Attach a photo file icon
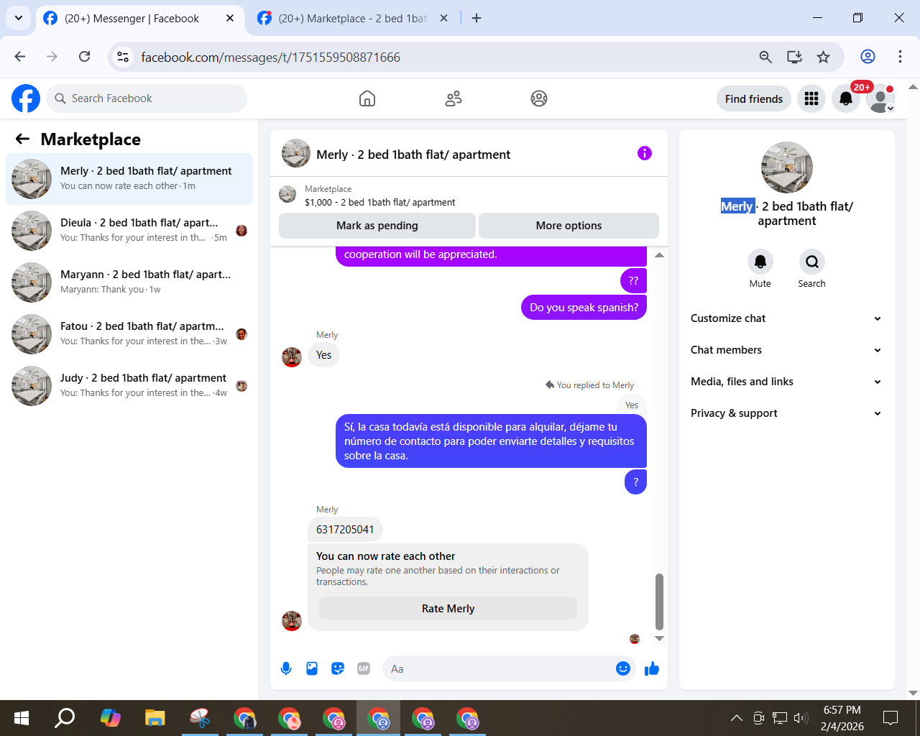 pos(312,668)
